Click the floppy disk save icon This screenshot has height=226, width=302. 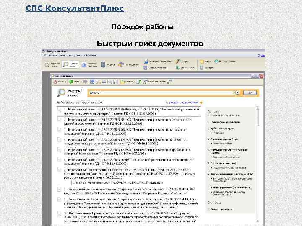[115, 82]
